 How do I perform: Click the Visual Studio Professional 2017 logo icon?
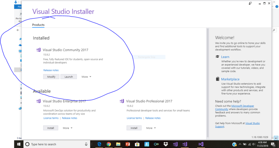click(x=122, y=101)
